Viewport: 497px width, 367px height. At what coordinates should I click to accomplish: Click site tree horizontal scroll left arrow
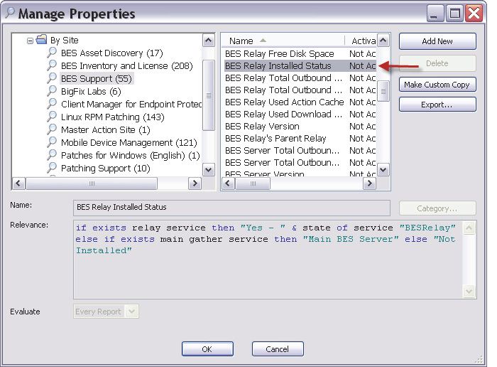18,183
